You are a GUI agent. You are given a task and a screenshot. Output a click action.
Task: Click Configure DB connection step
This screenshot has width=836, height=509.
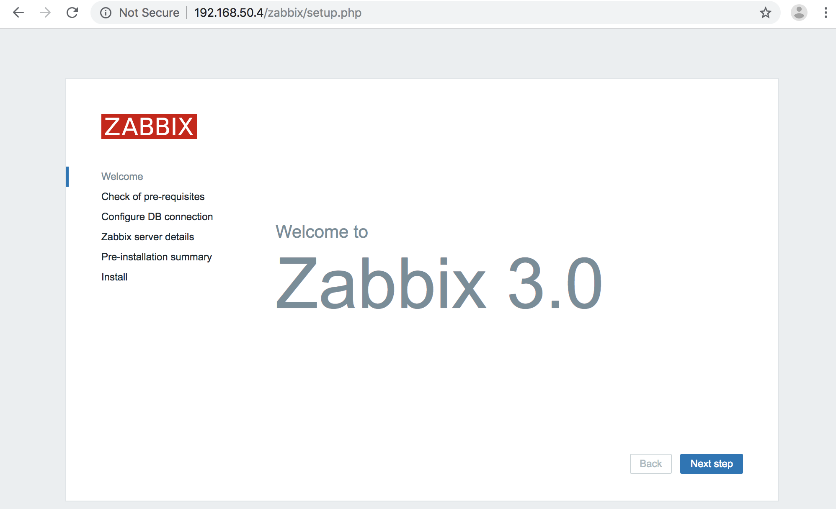pos(157,216)
